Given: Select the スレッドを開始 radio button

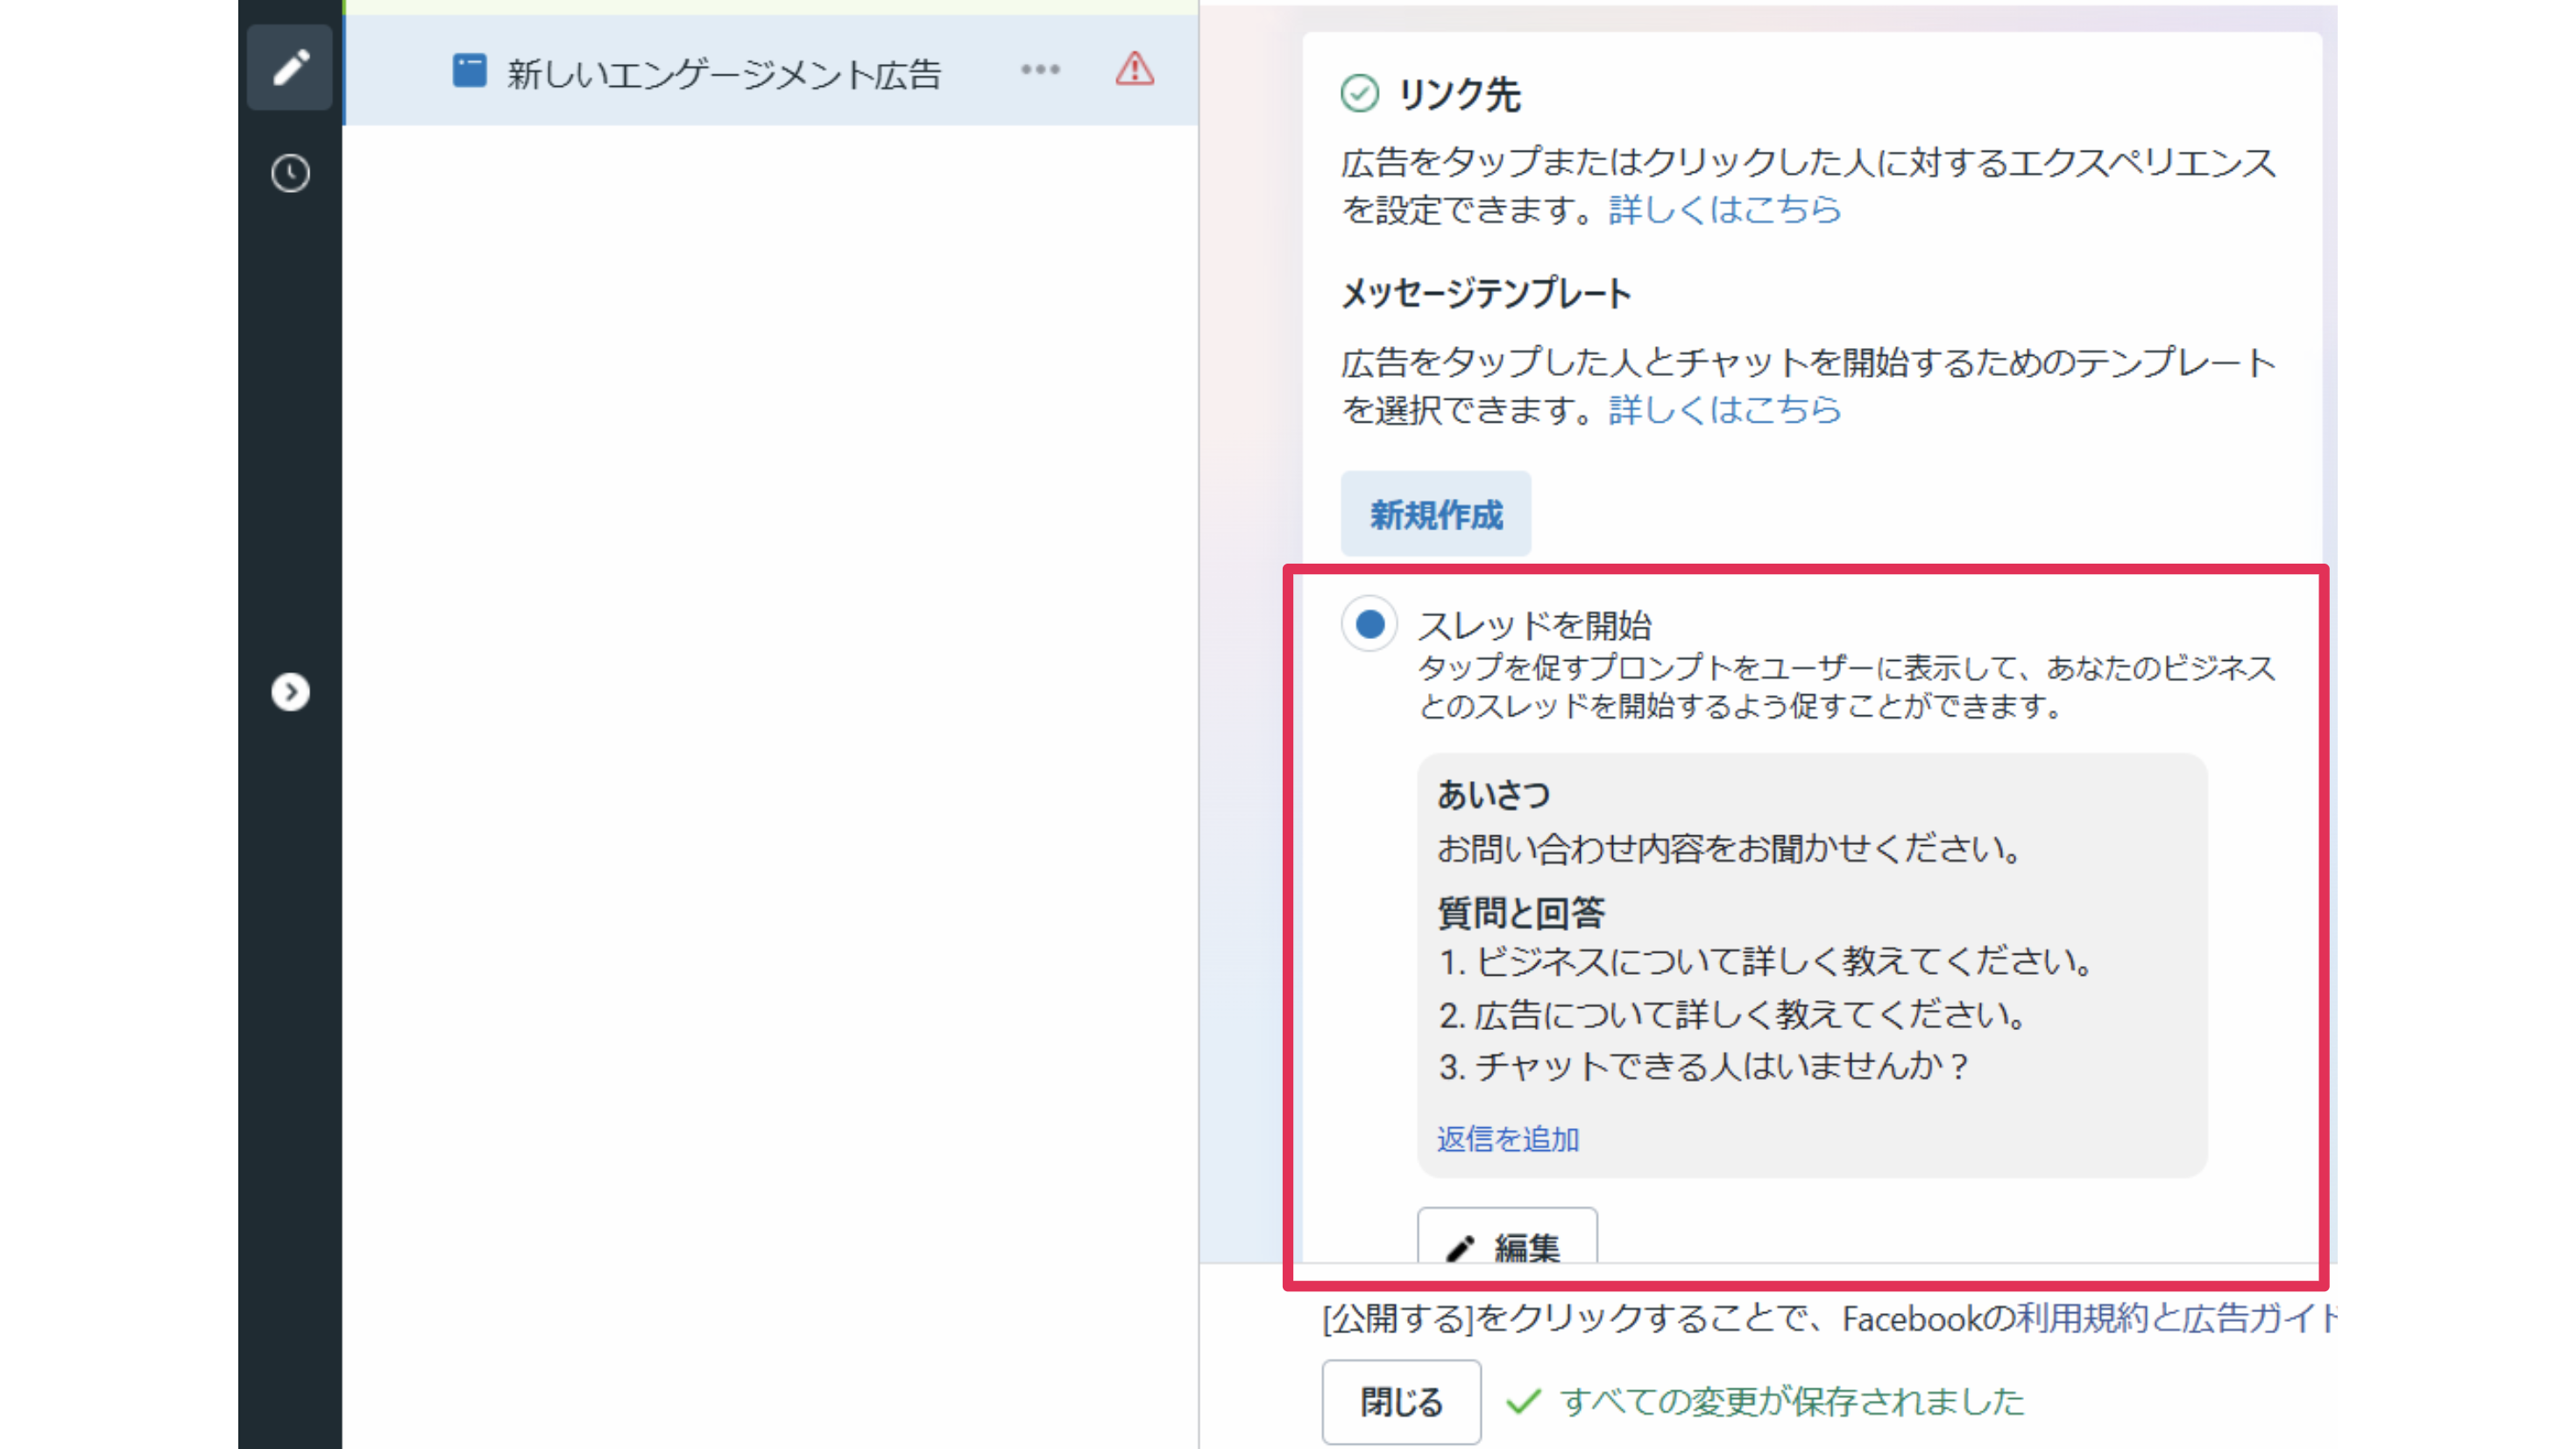Looking at the screenshot, I should click(1369, 624).
